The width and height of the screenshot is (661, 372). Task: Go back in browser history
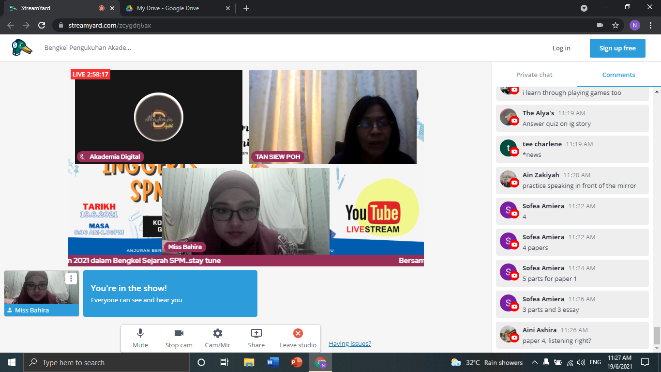[11, 25]
